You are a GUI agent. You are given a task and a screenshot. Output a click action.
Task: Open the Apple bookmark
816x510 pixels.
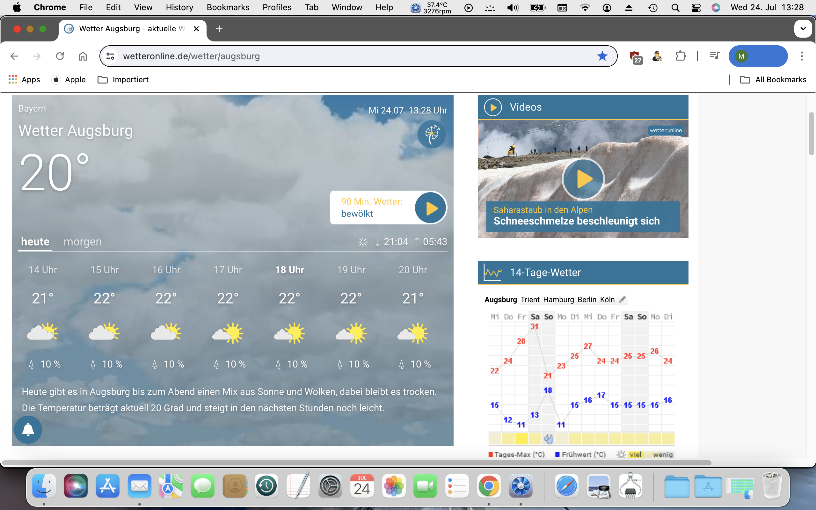(69, 80)
